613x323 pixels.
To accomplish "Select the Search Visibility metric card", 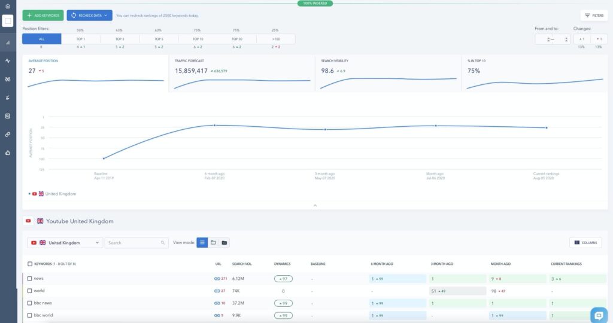I will pos(388,74).
